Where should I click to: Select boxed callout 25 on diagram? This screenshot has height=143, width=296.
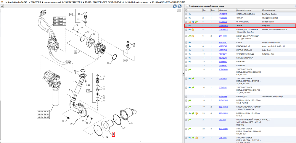(x=71, y=14)
